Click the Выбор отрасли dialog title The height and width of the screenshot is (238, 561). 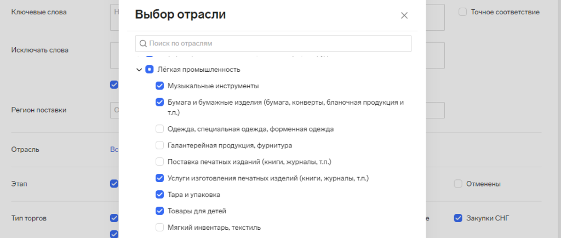pos(180,15)
